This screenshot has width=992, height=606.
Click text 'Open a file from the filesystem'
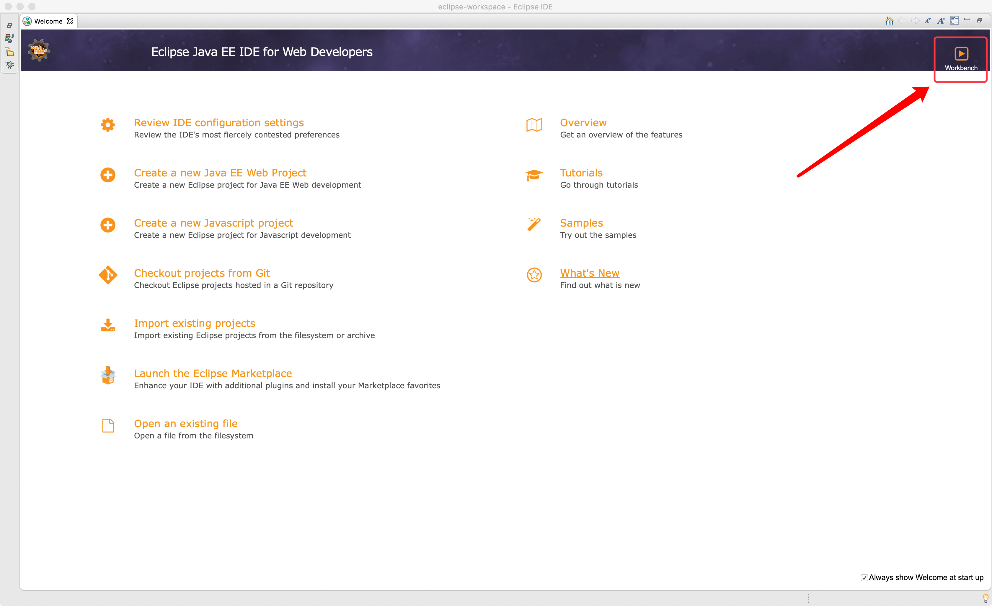[194, 436]
